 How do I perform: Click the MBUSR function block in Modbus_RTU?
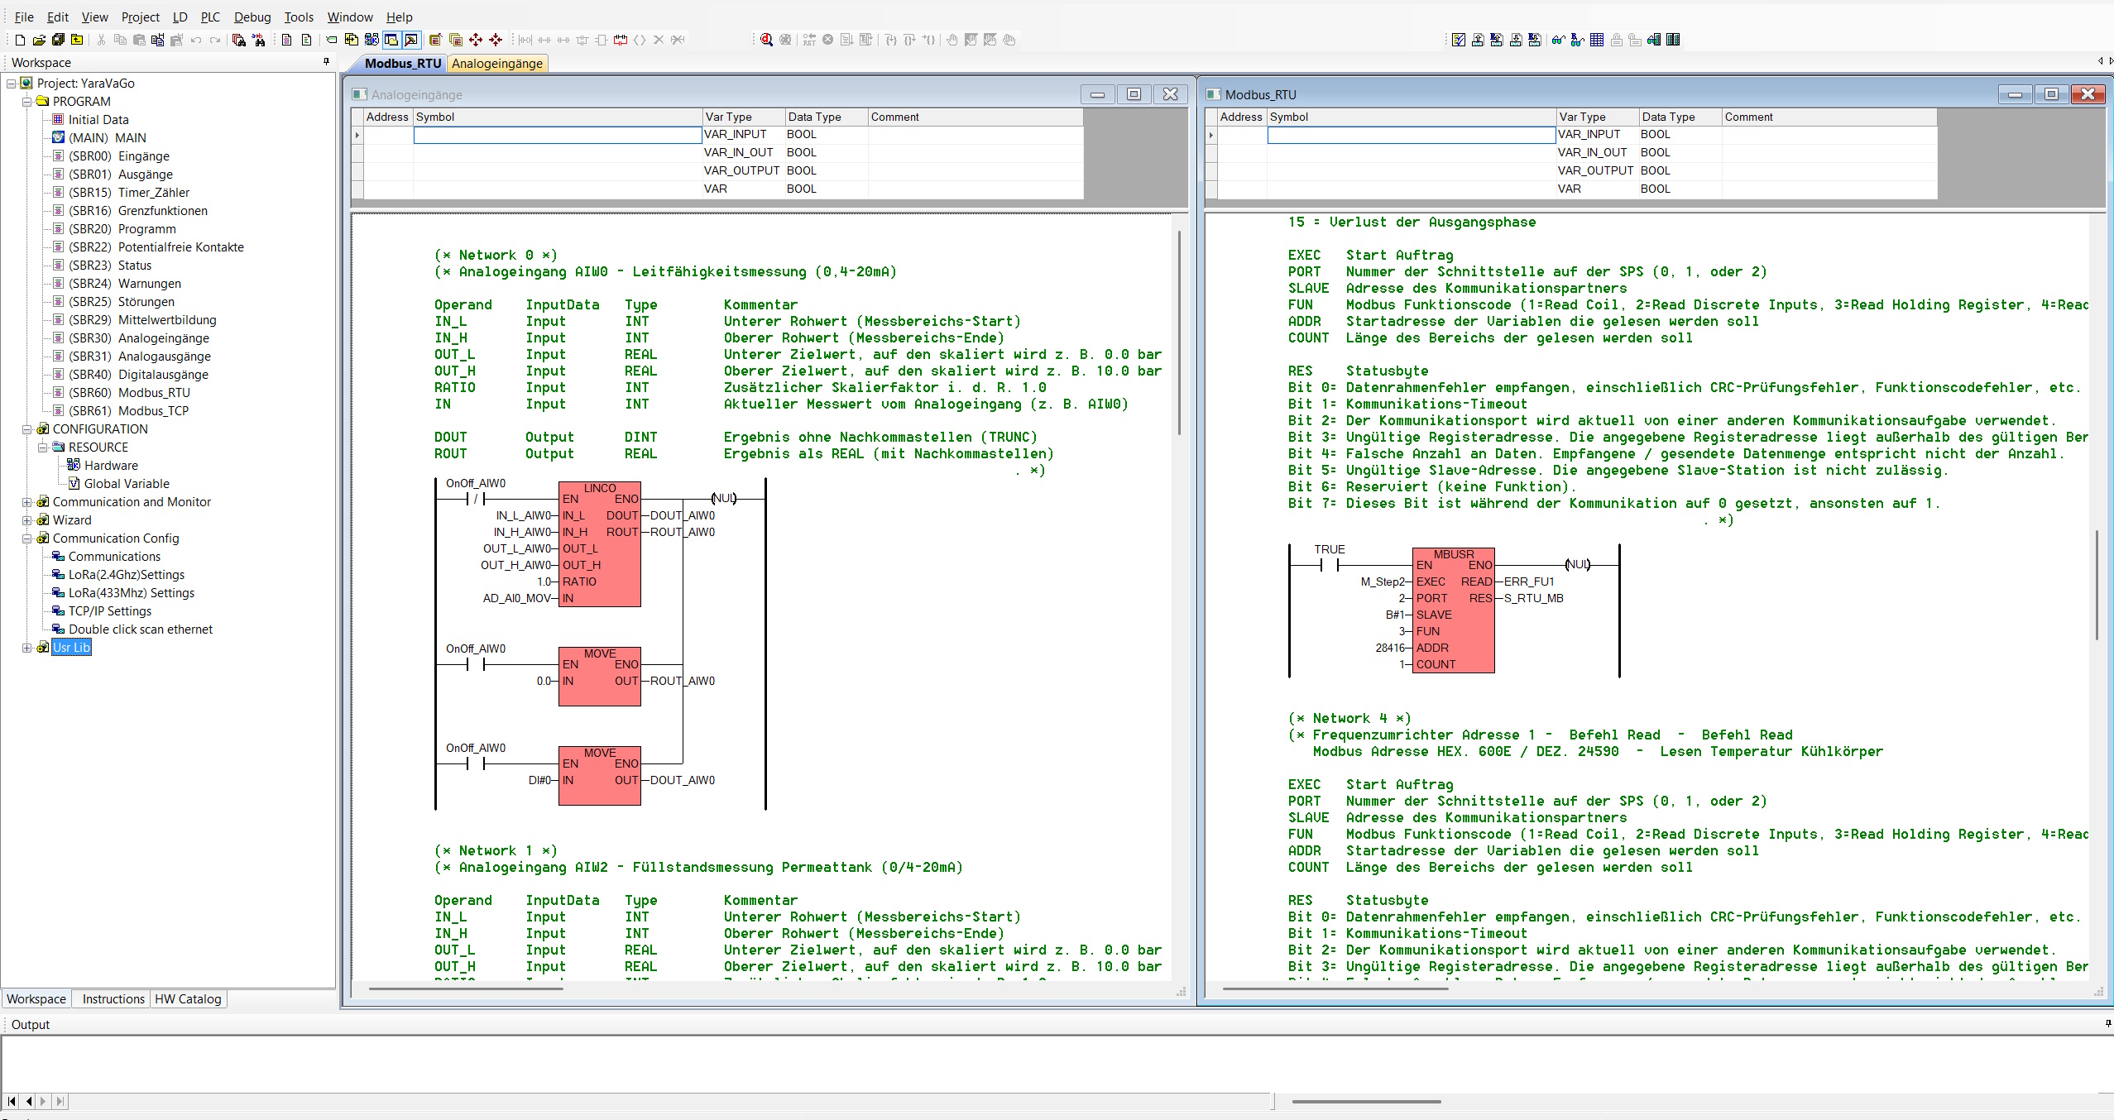pyautogui.click(x=1453, y=610)
